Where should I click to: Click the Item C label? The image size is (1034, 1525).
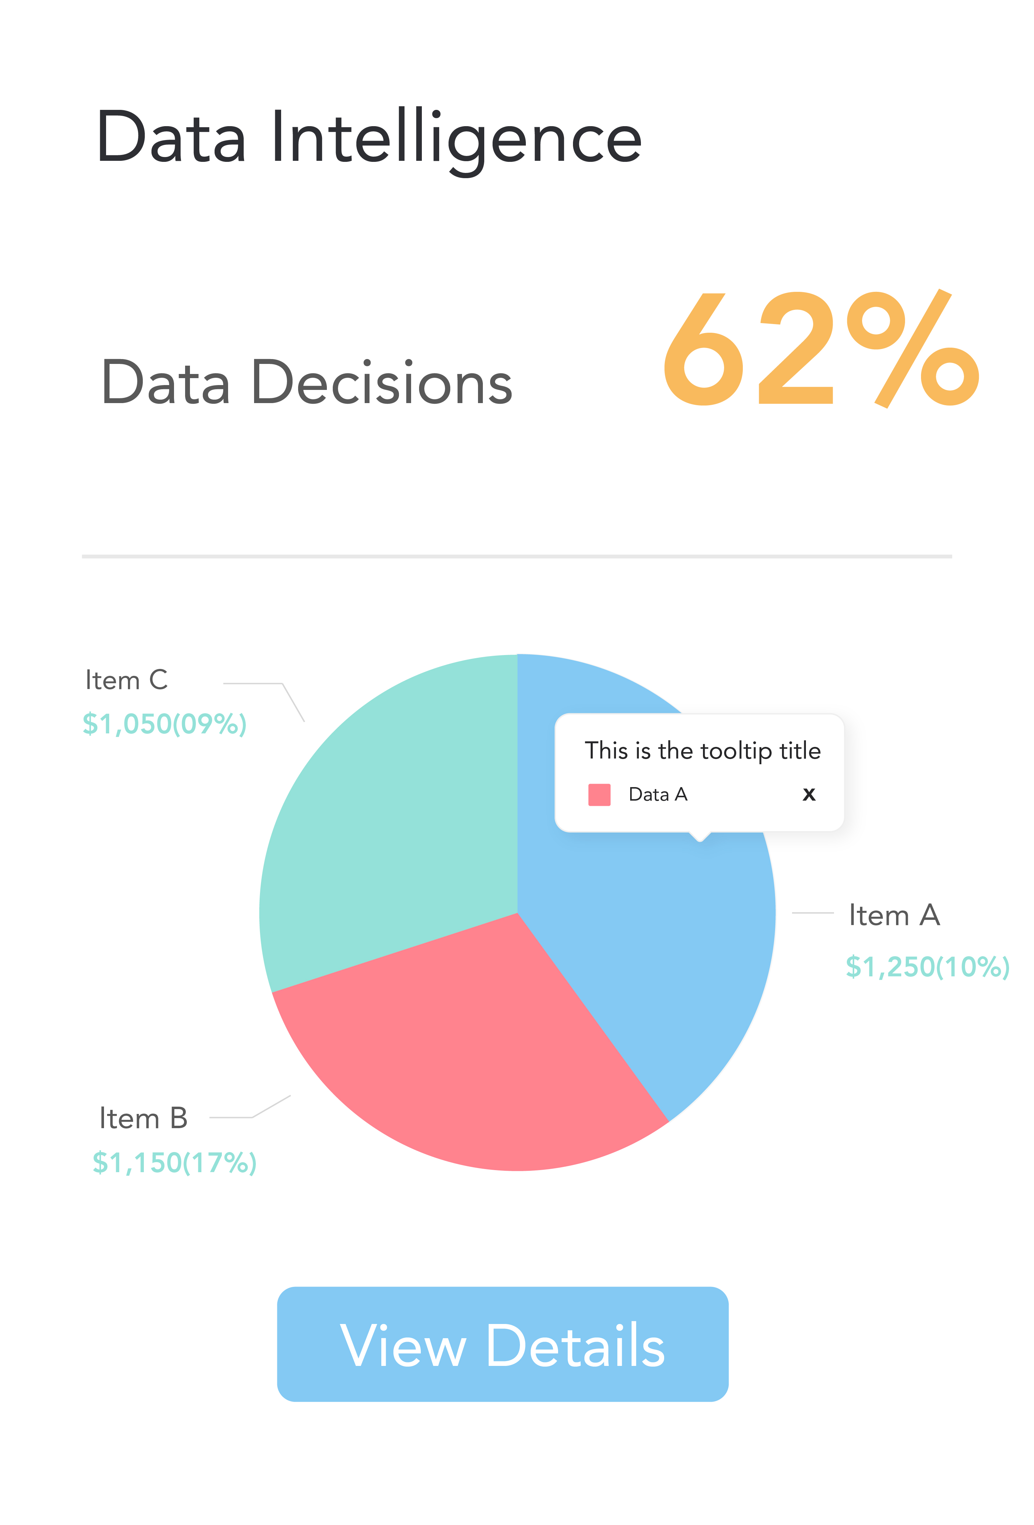tap(127, 680)
